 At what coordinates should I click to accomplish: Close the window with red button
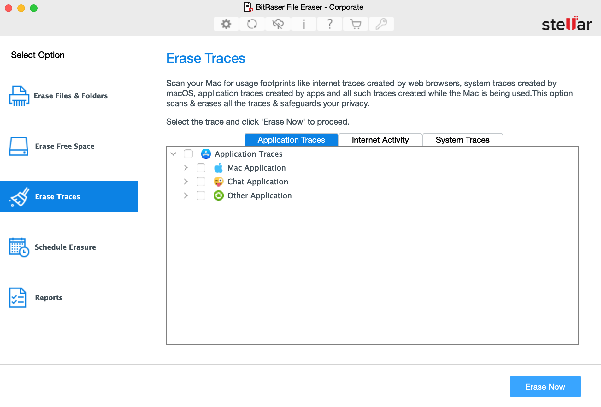pyautogui.click(x=9, y=8)
